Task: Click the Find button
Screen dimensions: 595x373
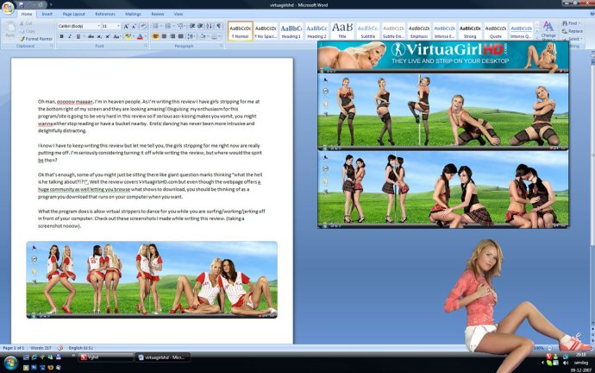Action: tap(572, 23)
